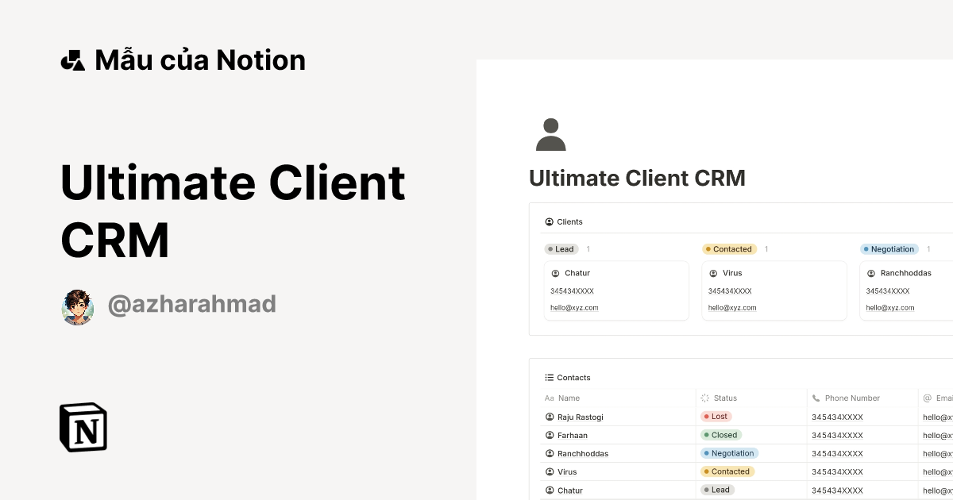The height and width of the screenshot is (500, 953).
Task: Collapse the Lead group in the Clients board
Action: tap(561, 248)
